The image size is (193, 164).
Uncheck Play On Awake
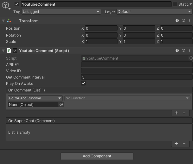pyautogui.click(x=83, y=83)
